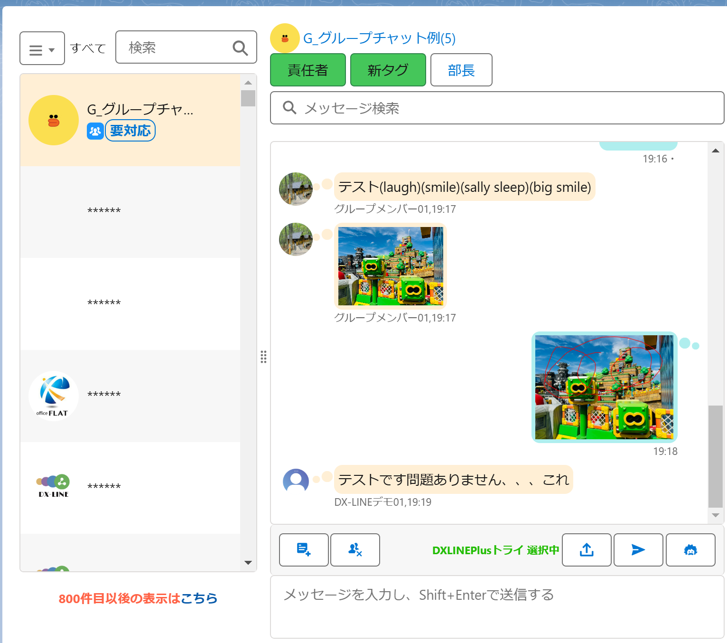Click the こちら link
This screenshot has height=643, width=727.
[x=199, y=598]
